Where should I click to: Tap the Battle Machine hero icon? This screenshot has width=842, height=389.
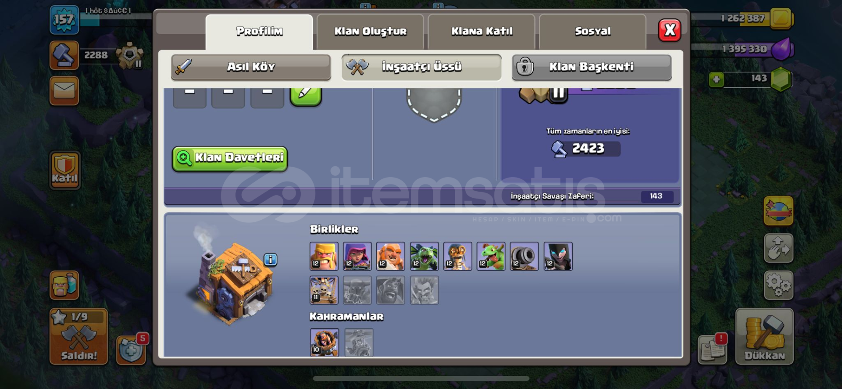tap(325, 342)
